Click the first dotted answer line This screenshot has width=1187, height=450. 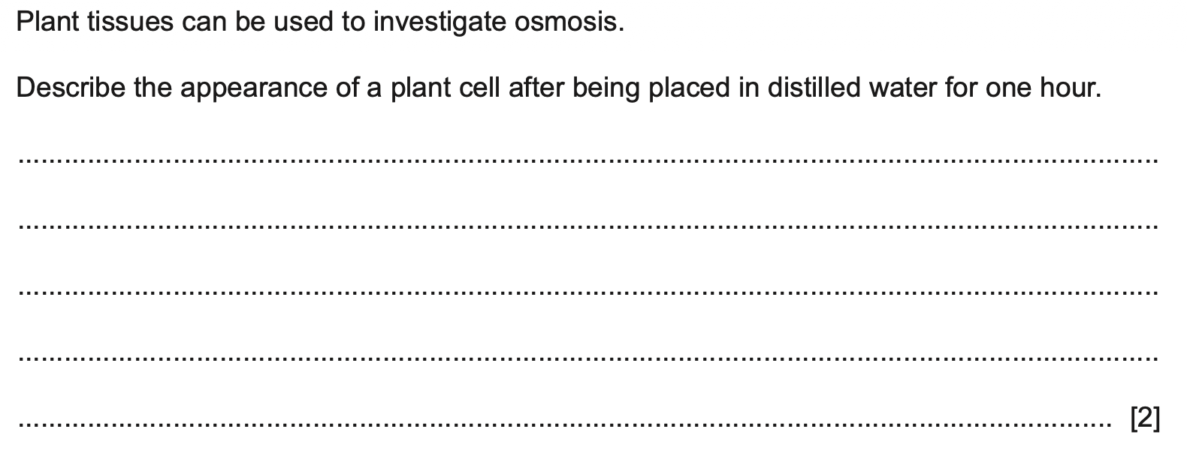(587, 160)
